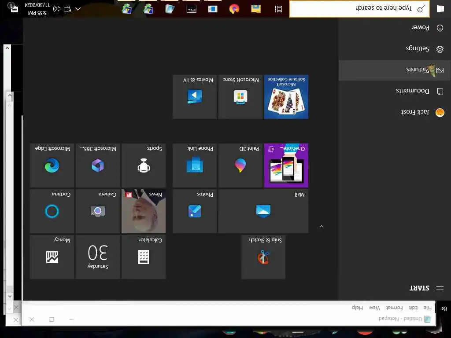The width and height of the screenshot is (451, 338).
Task: Open the Notepad View menu
Action: 374,308
